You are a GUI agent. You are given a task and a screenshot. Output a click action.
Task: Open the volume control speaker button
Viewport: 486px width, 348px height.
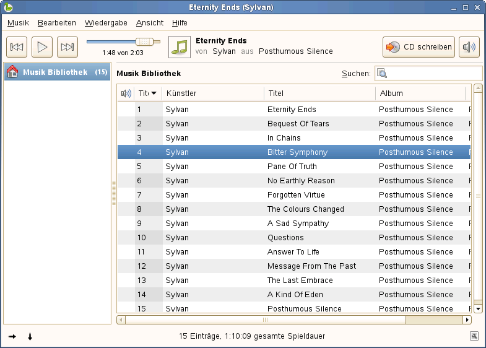pyautogui.click(x=469, y=47)
